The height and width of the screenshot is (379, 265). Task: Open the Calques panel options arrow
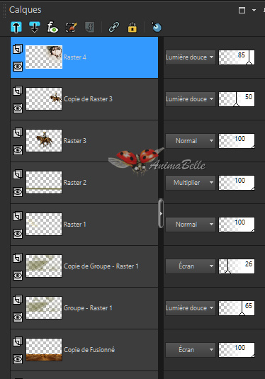[x=254, y=10]
